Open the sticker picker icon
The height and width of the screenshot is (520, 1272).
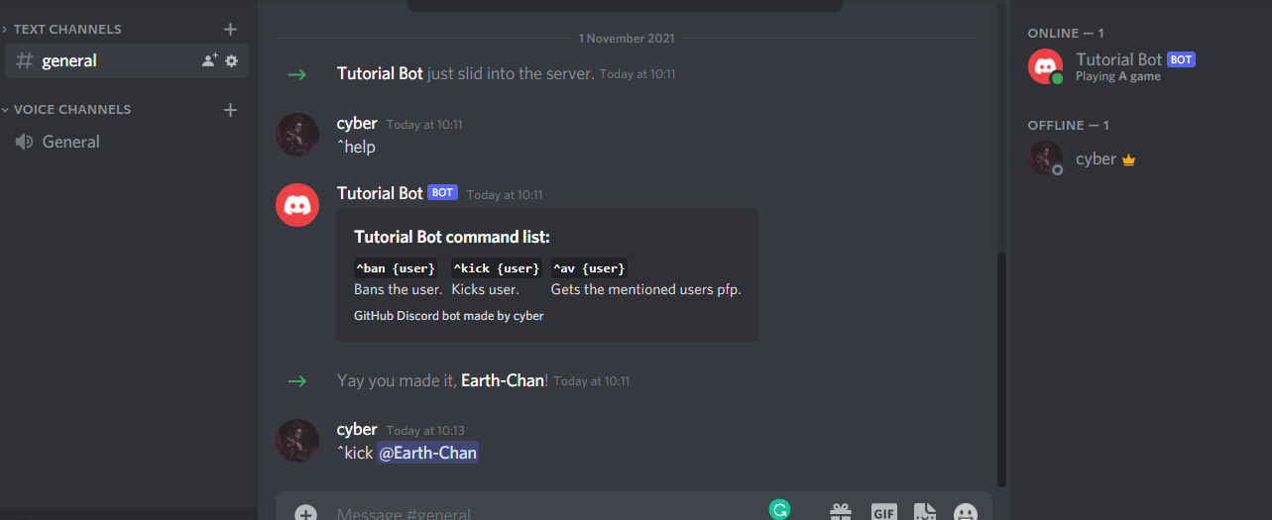point(925,512)
